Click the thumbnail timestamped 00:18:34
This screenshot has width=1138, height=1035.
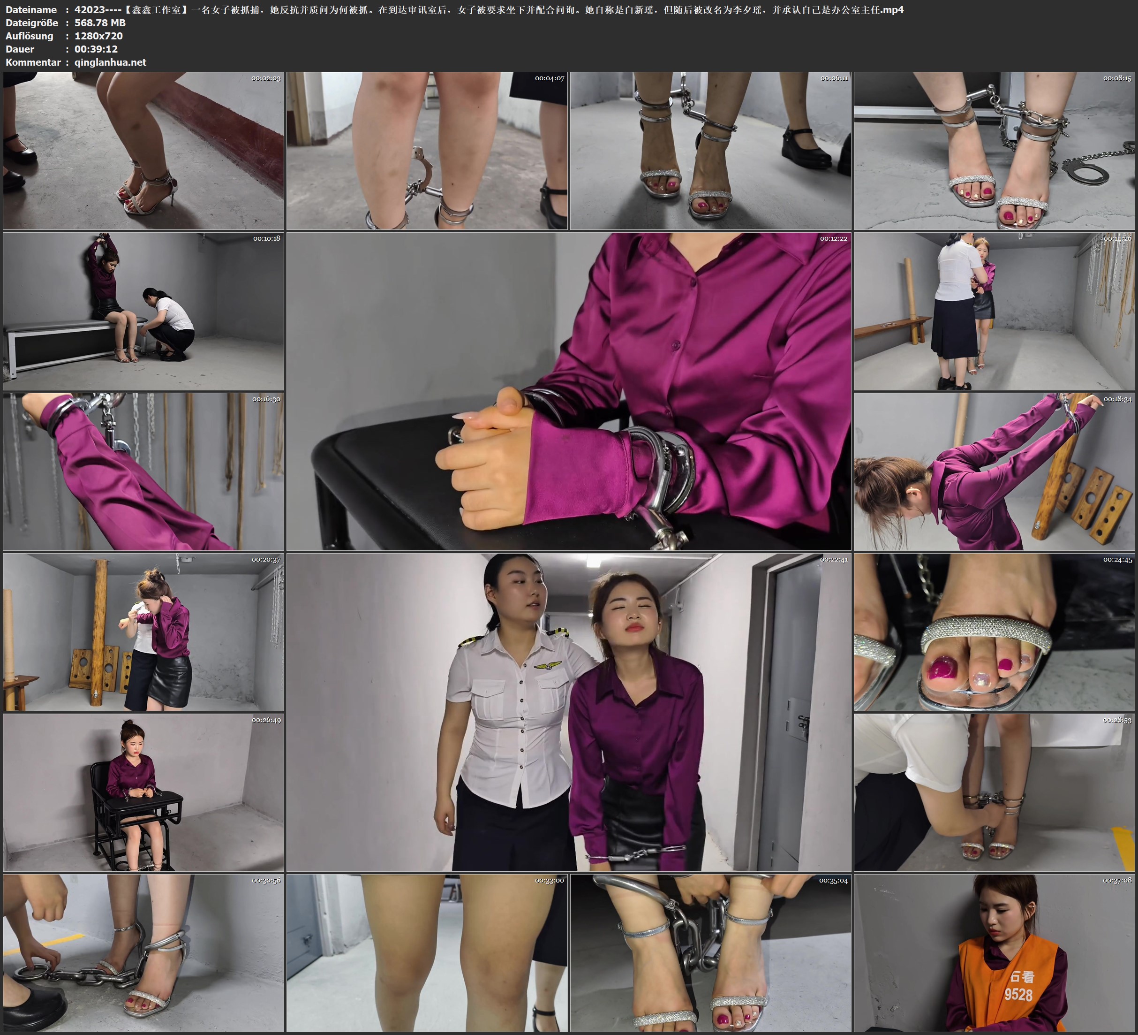pyautogui.click(x=995, y=472)
